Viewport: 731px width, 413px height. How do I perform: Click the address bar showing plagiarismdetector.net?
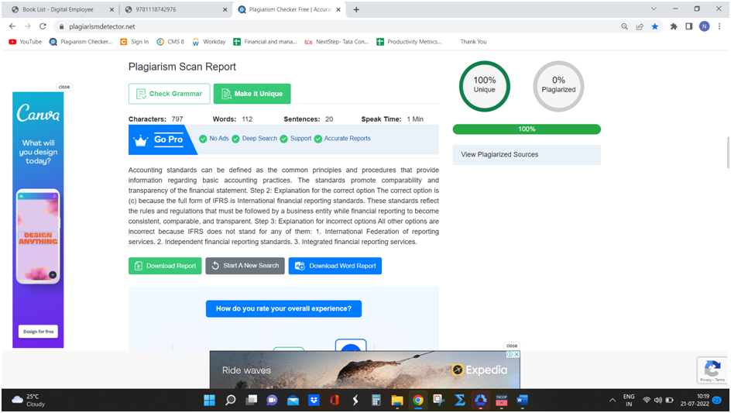310,26
